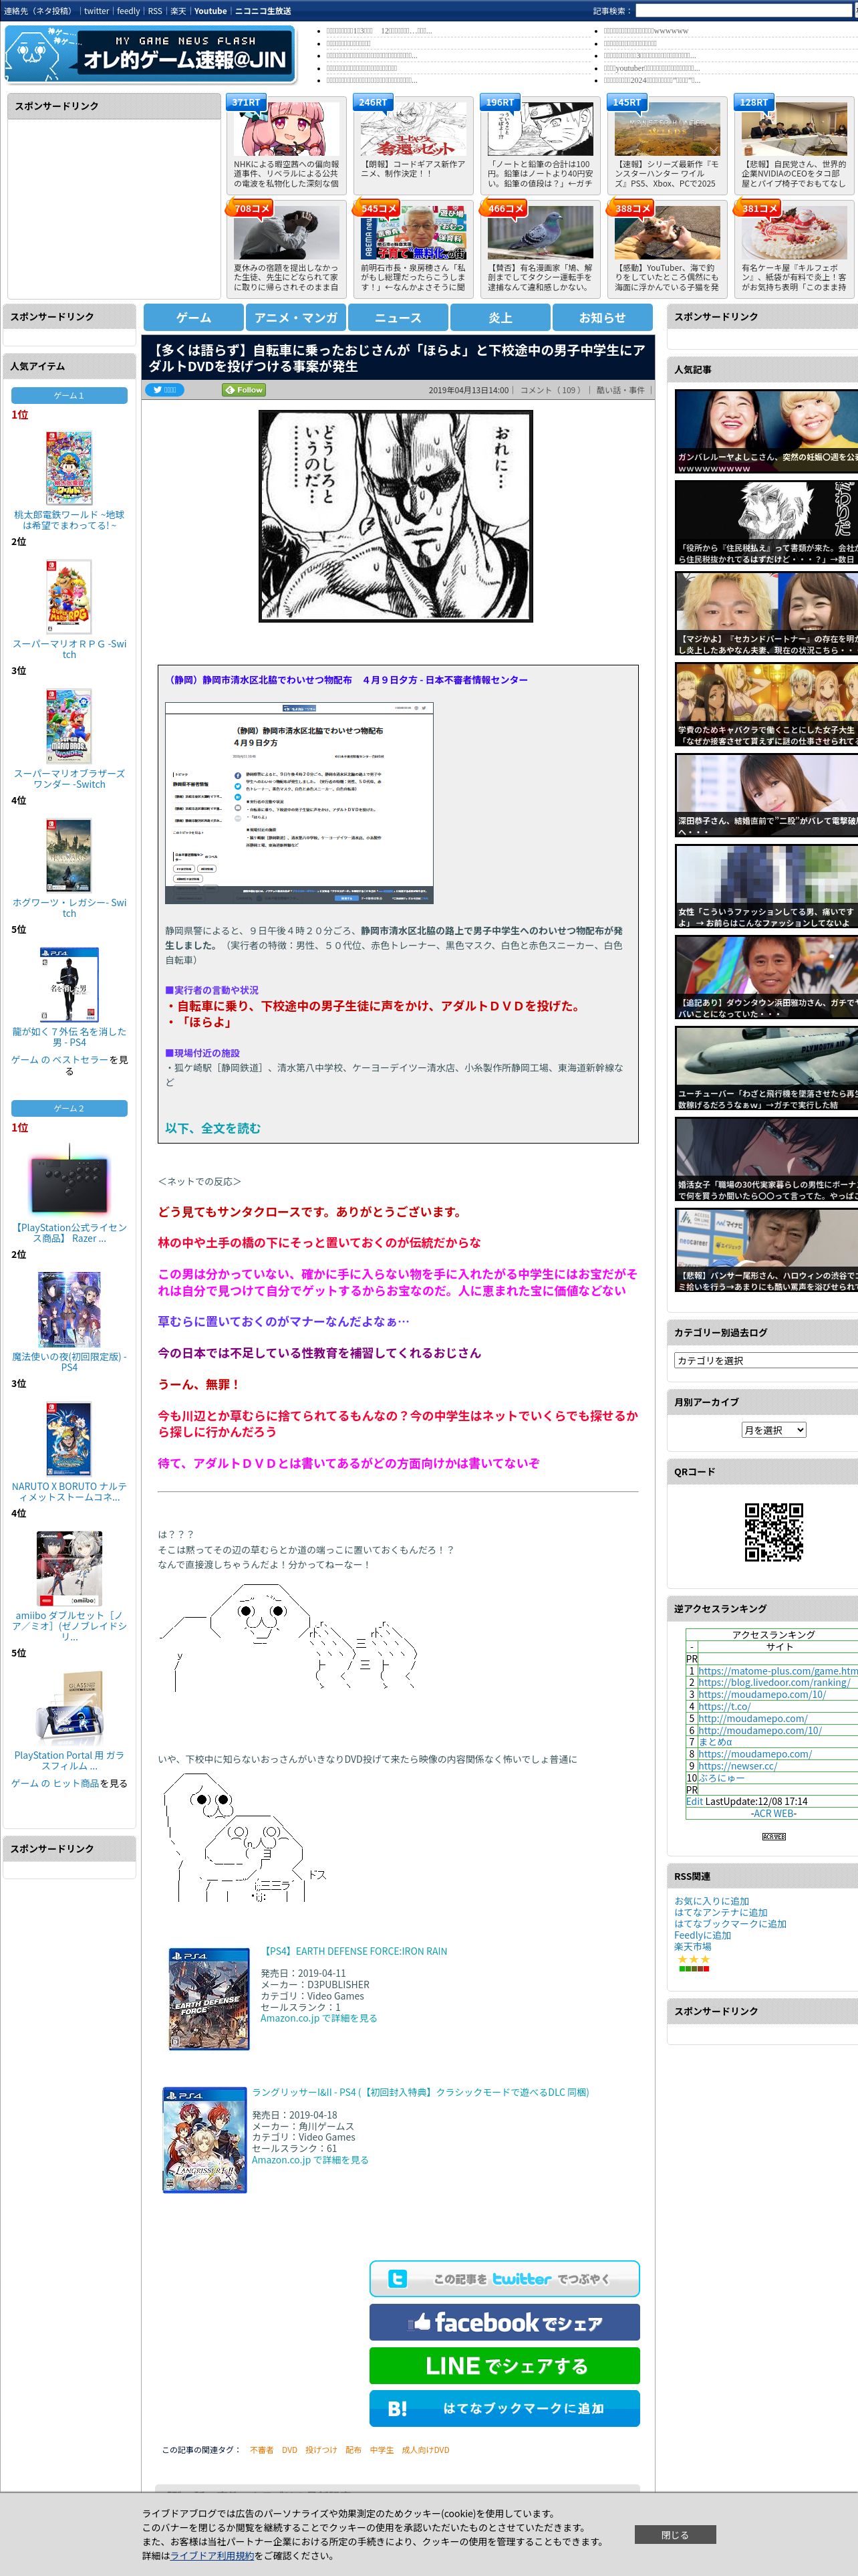Click 以下、全文を読む link
Image resolution: width=858 pixels, height=2576 pixels.
coord(212,1128)
